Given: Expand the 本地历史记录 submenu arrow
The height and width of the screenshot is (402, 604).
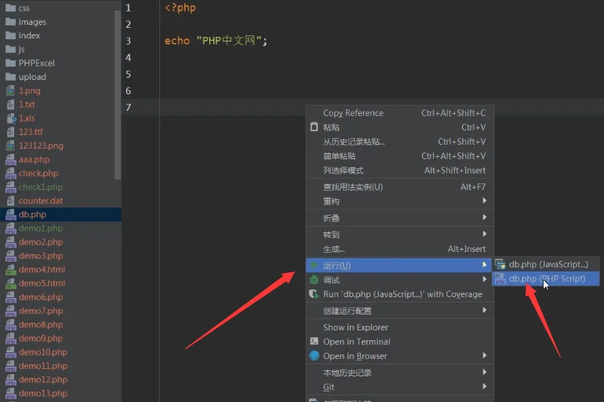Looking at the screenshot, I should pyautogui.click(x=485, y=372).
